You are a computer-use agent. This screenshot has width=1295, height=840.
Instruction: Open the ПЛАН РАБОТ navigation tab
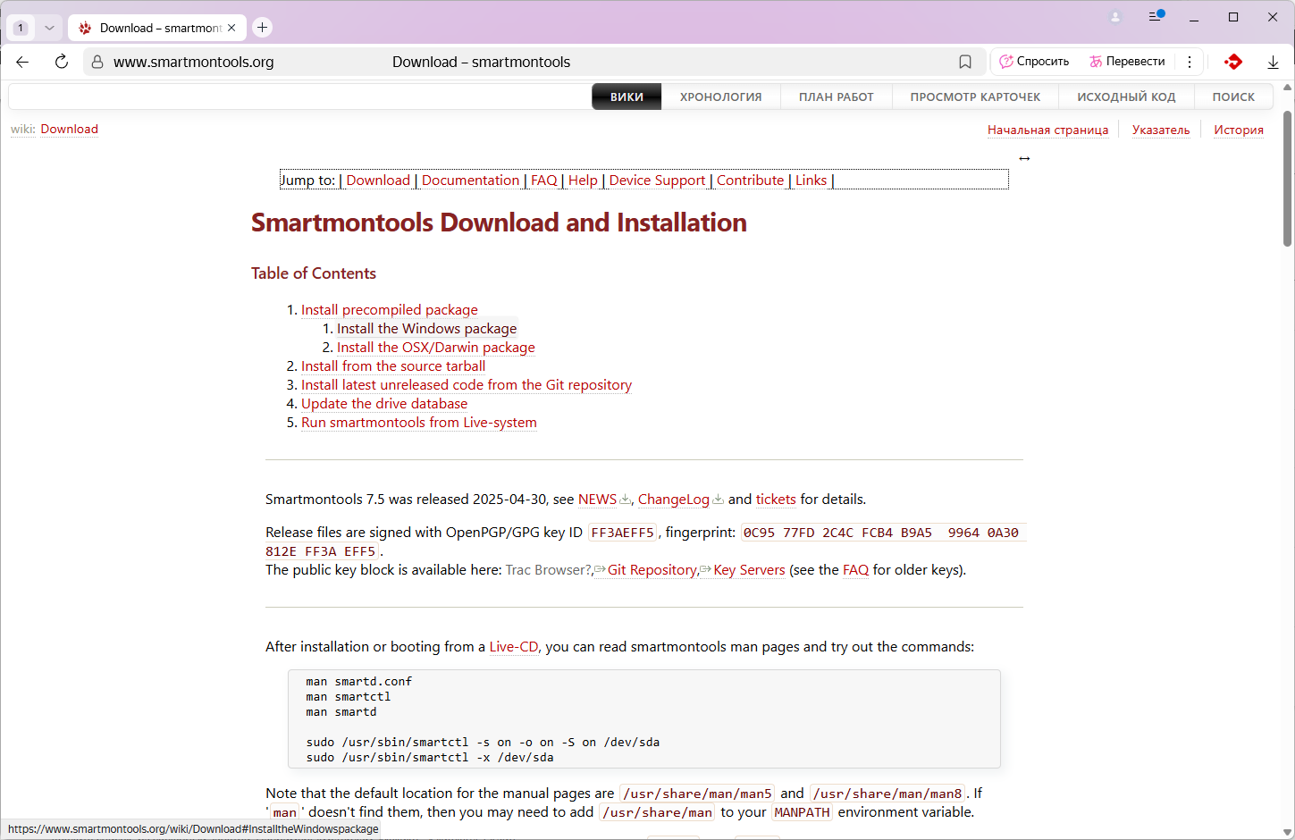[837, 97]
